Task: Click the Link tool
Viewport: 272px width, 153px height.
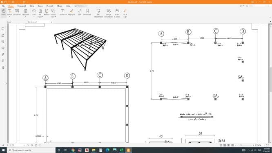Action: (x=80, y=12)
